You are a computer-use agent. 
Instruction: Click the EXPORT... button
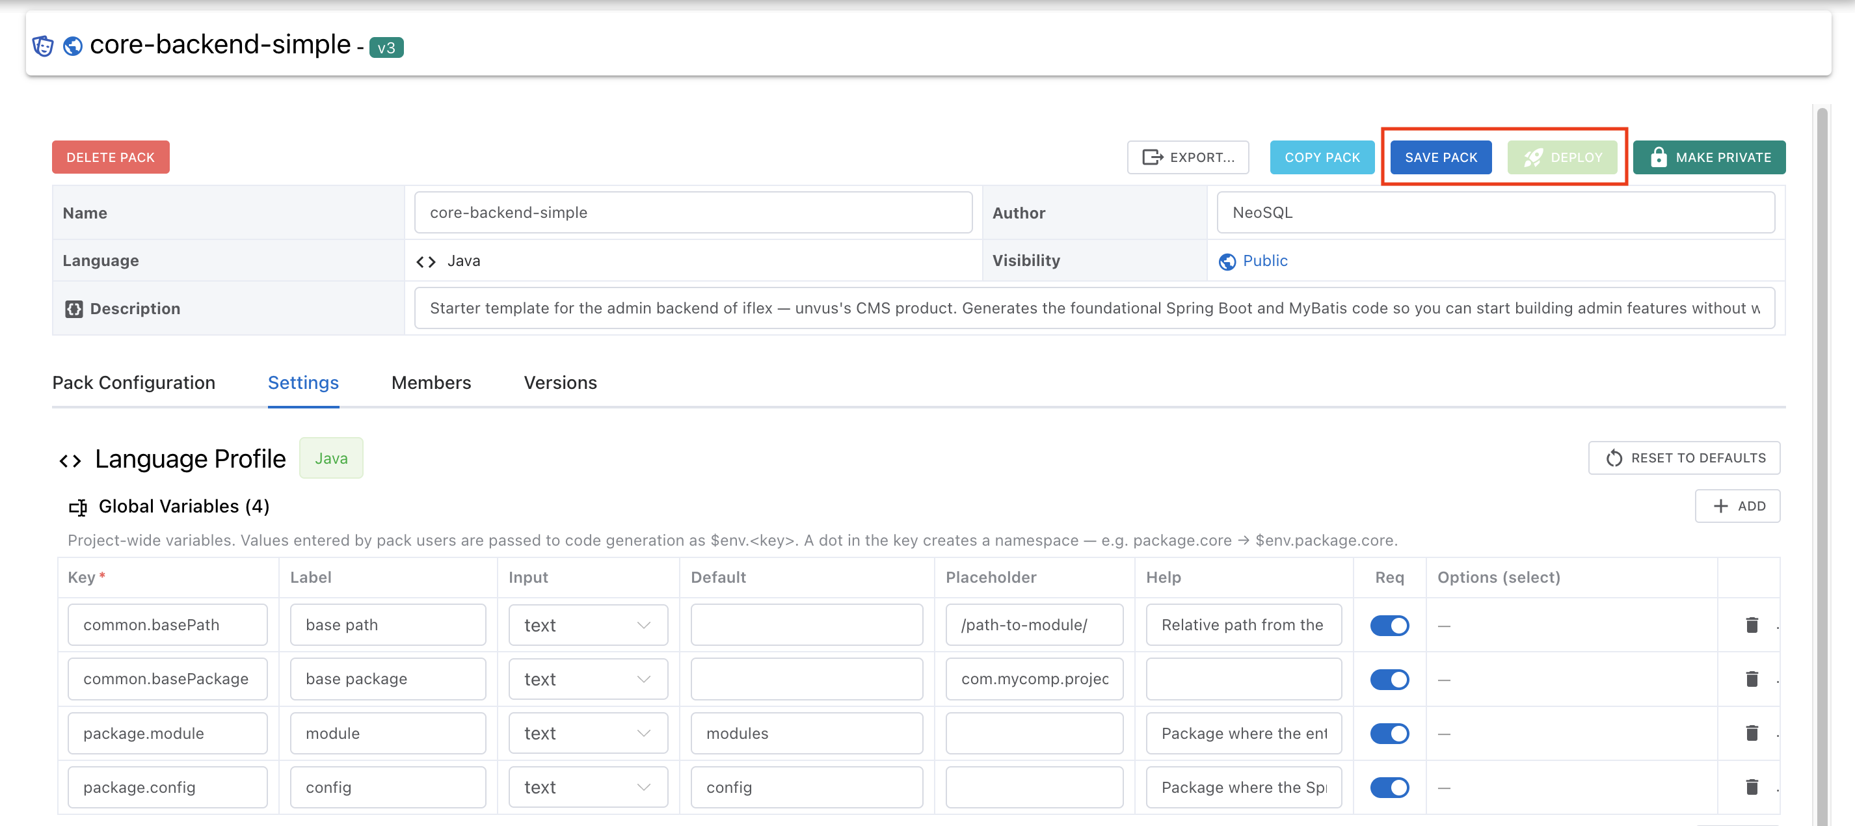tap(1188, 157)
